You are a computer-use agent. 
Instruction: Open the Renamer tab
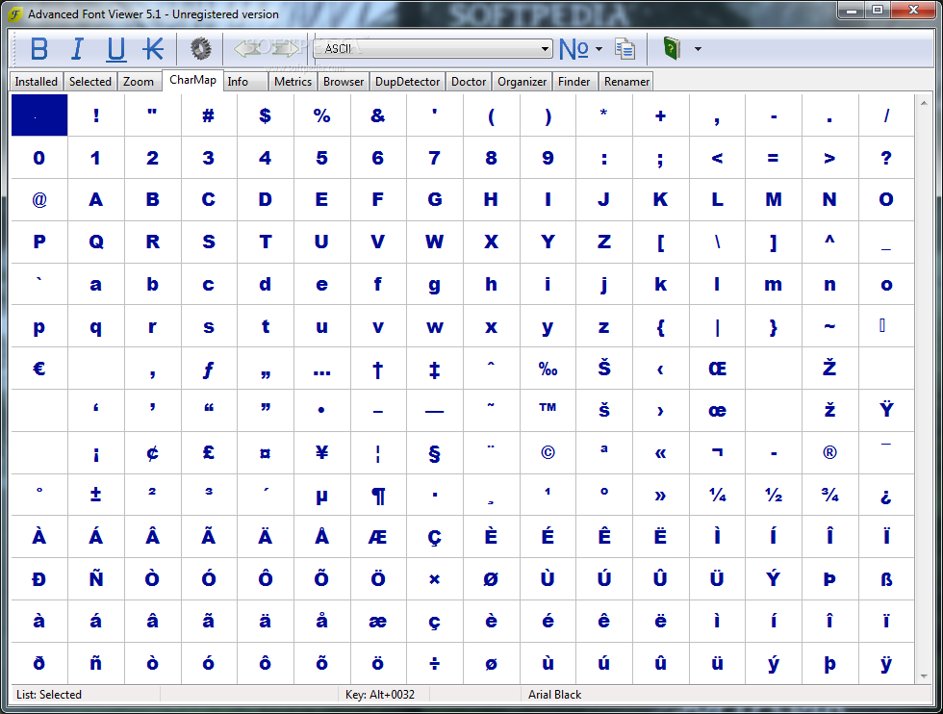626,81
